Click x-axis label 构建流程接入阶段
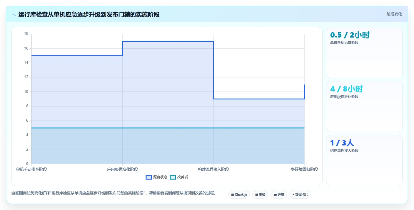Screen dimensions: 414x210 point(213,169)
